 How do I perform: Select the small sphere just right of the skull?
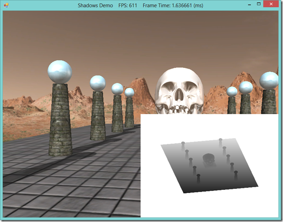[232, 91]
